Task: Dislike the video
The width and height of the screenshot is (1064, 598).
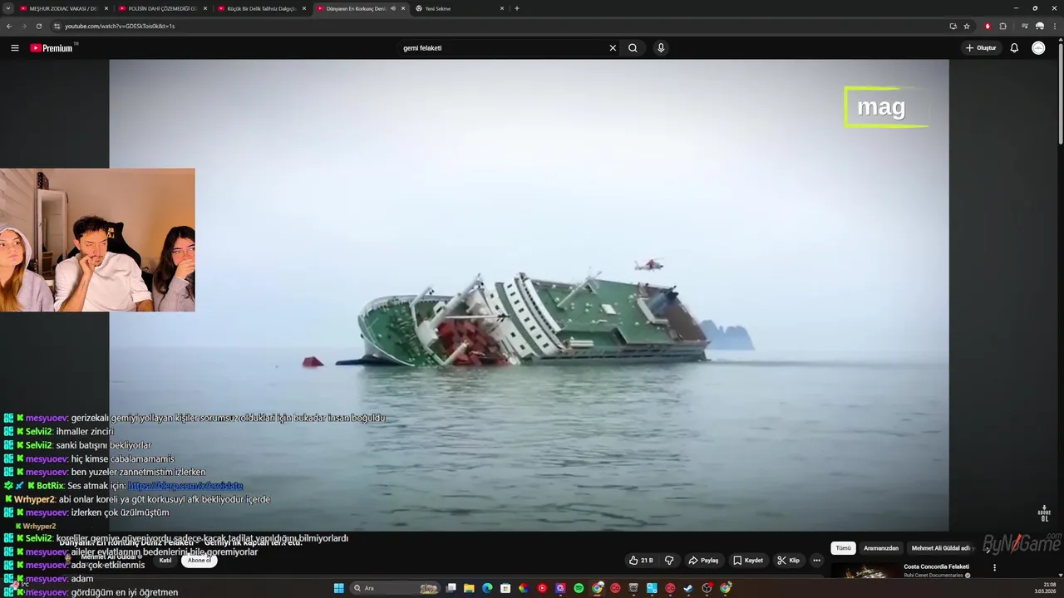Action: tap(669, 561)
